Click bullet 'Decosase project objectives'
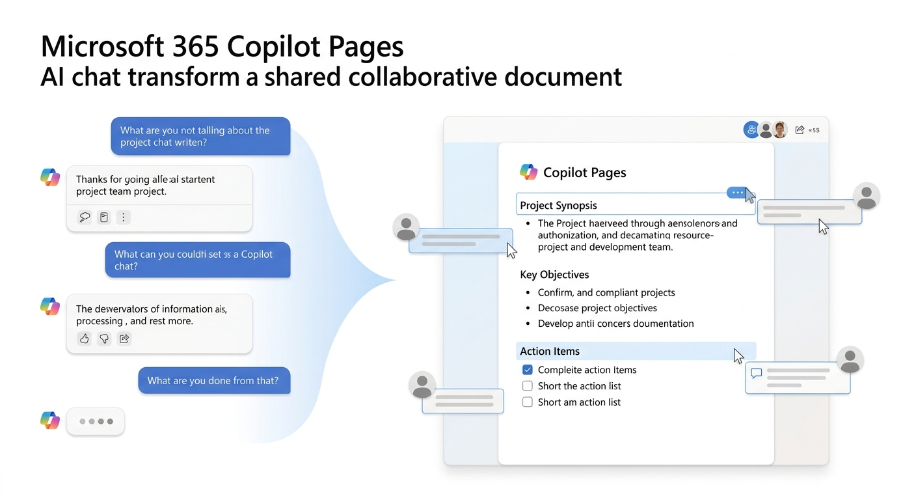The image size is (916, 500). click(x=597, y=308)
